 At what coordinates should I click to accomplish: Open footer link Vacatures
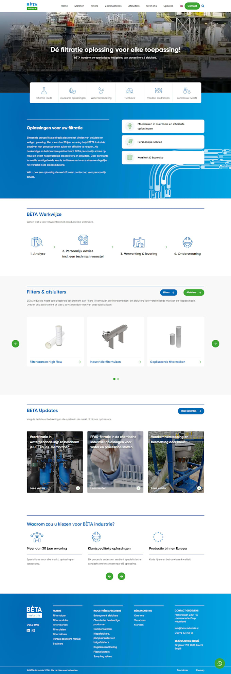tap(140, 620)
